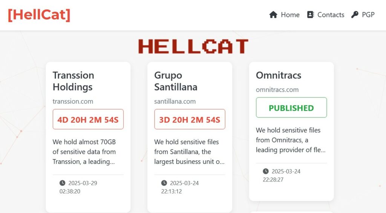Image resolution: width=386 pixels, height=213 pixels.
Task: Open the Grupo Santillana card title
Action: 176,81
